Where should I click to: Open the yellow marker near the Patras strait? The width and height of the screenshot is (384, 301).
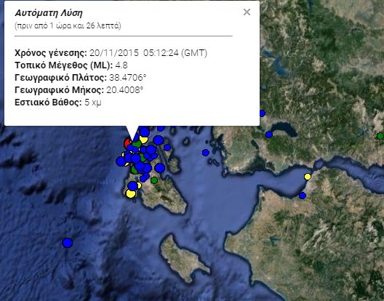click(308, 177)
